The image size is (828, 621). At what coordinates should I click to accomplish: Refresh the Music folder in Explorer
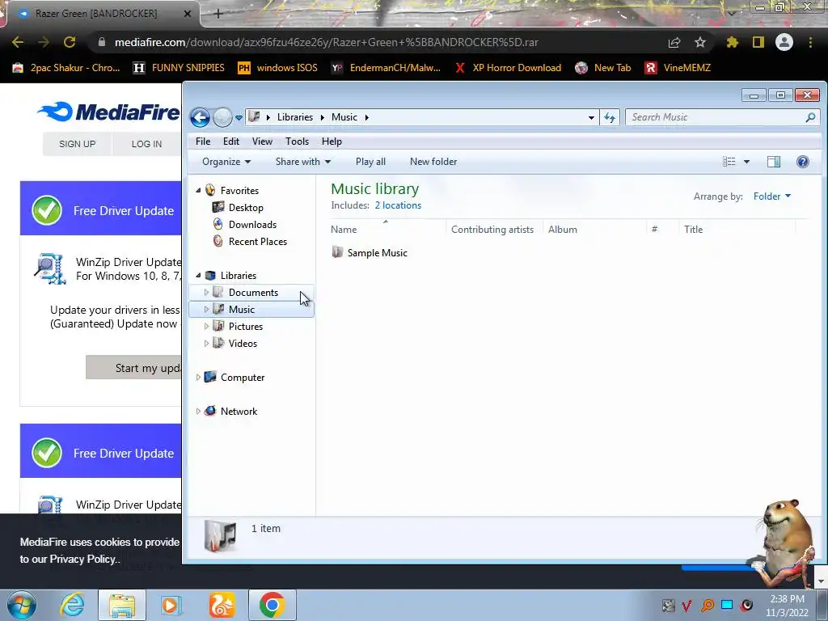coord(610,117)
